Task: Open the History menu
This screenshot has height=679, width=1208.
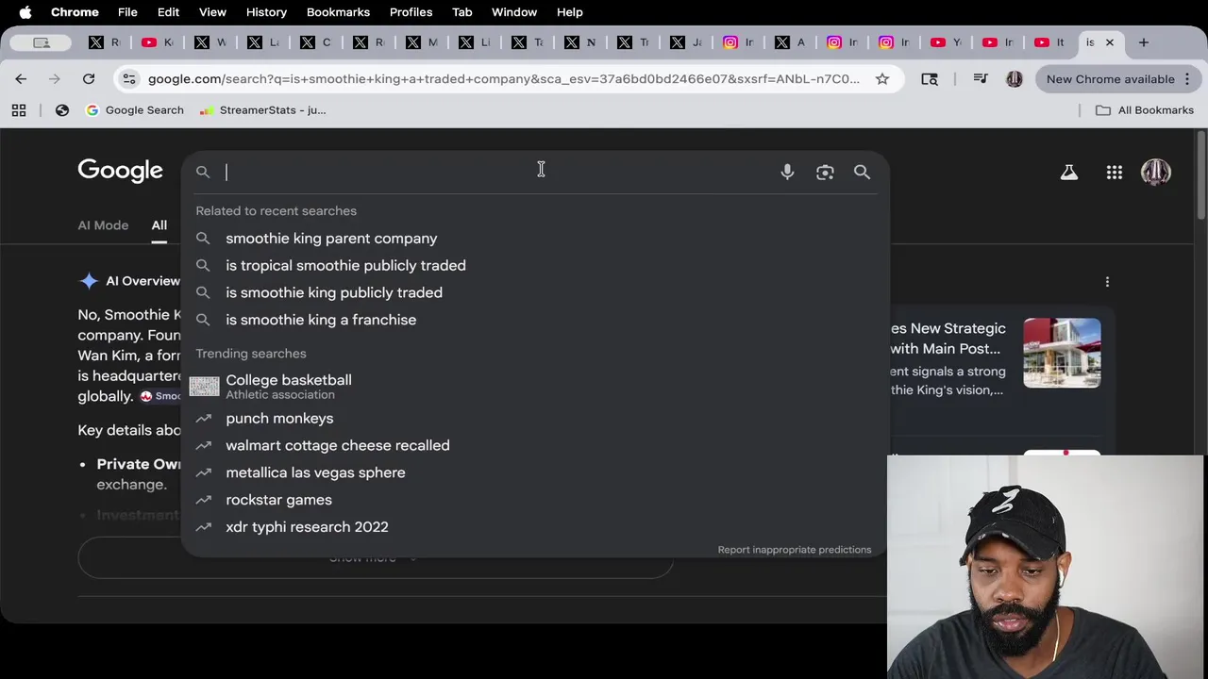Action: click(x=266, y=12)
